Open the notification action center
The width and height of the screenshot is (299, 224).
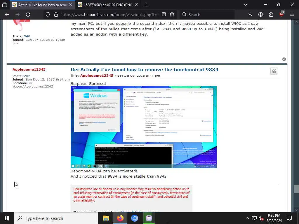tap(289, 218)
